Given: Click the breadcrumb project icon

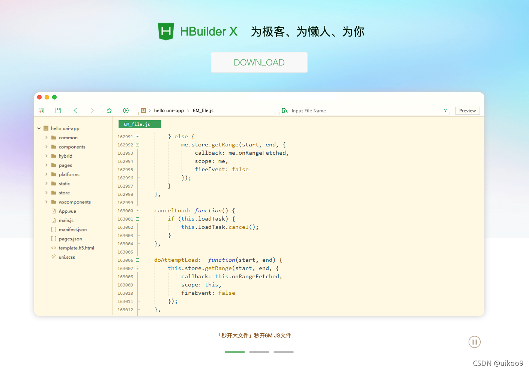Looking at the screenshot, I should click(x=143, y=110).
